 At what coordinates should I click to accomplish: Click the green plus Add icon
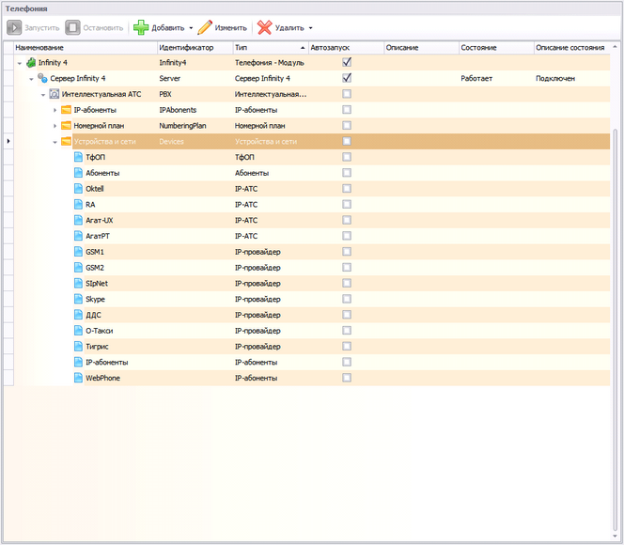[x=141, y=27]
